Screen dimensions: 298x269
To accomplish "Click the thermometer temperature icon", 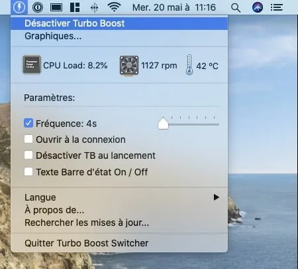I will click(x=189, y=64).
